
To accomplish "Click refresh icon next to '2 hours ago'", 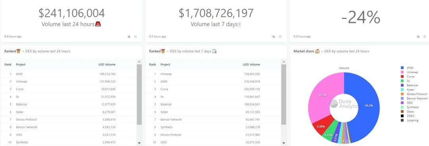I will [150, 36].
